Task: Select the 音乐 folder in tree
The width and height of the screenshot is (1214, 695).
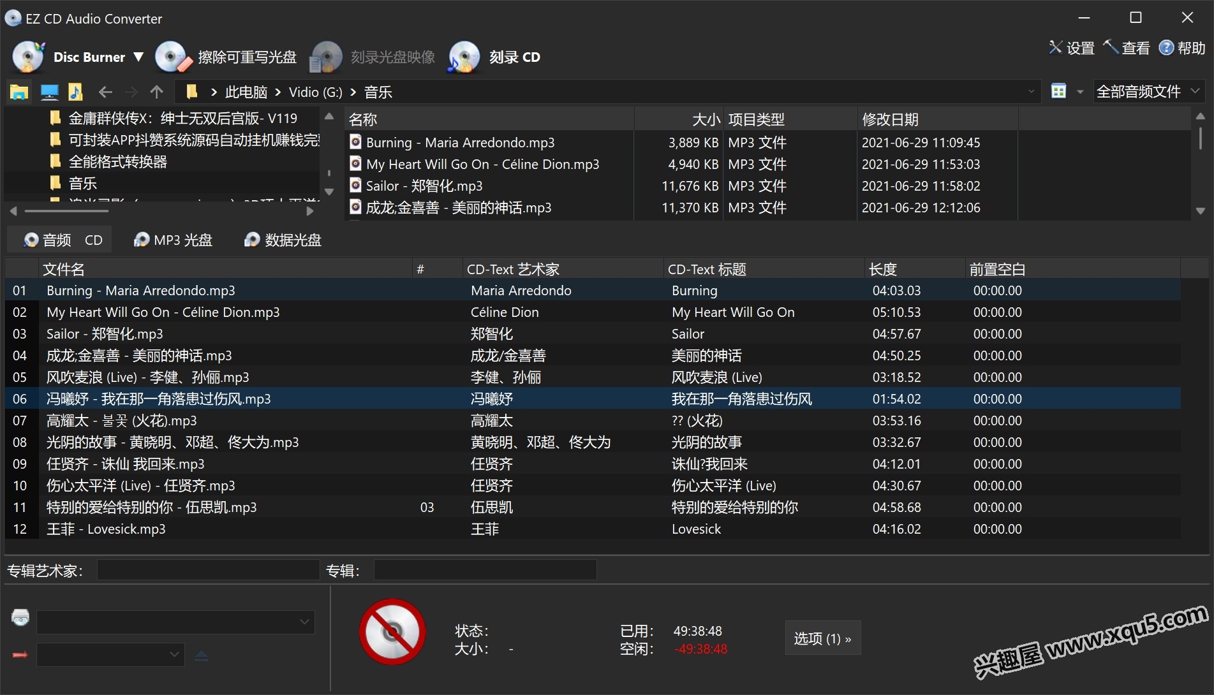Action: 82,183
